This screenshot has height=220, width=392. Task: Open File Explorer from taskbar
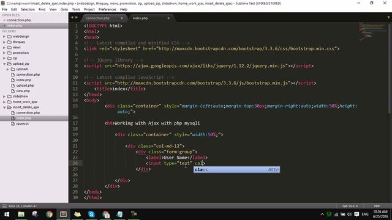[x=21, y=215]
